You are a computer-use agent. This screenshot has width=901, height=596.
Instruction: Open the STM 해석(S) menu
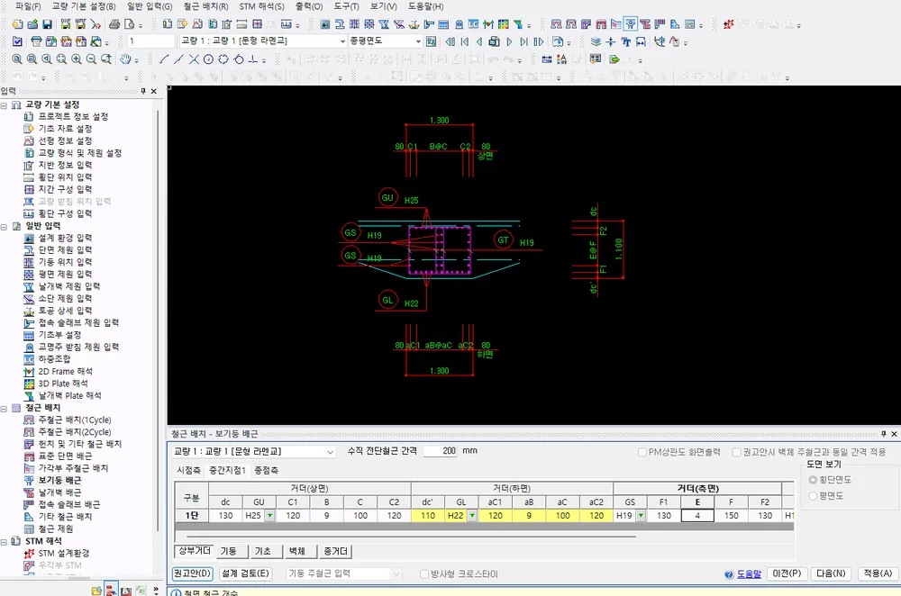(261, 6)
